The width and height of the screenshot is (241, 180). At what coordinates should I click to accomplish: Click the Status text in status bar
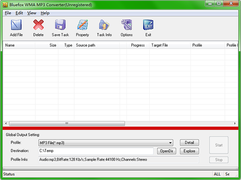pos(9,174)
